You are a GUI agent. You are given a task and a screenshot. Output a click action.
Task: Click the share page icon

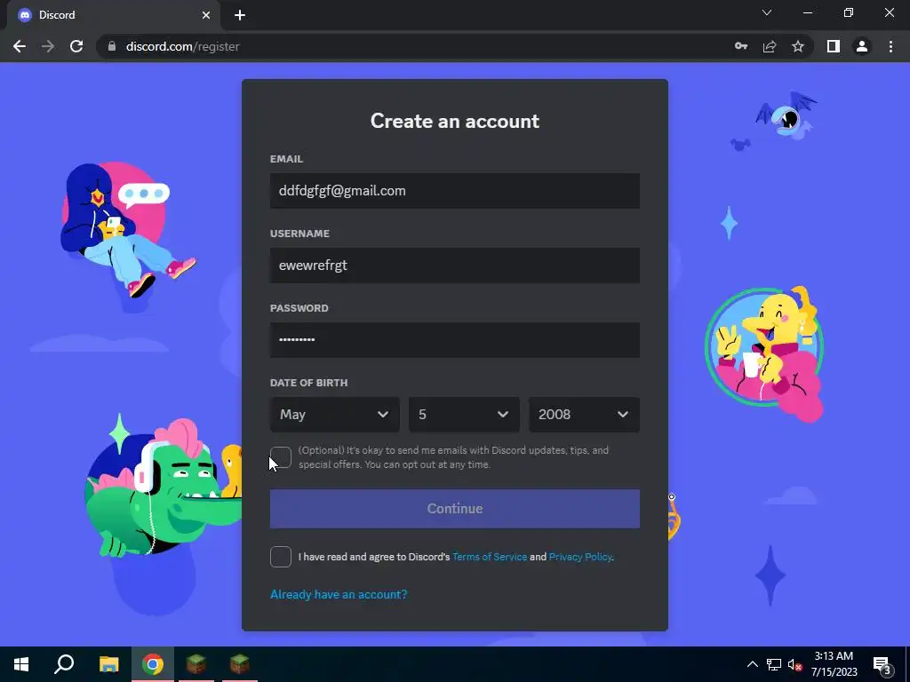tap(770, 46)
